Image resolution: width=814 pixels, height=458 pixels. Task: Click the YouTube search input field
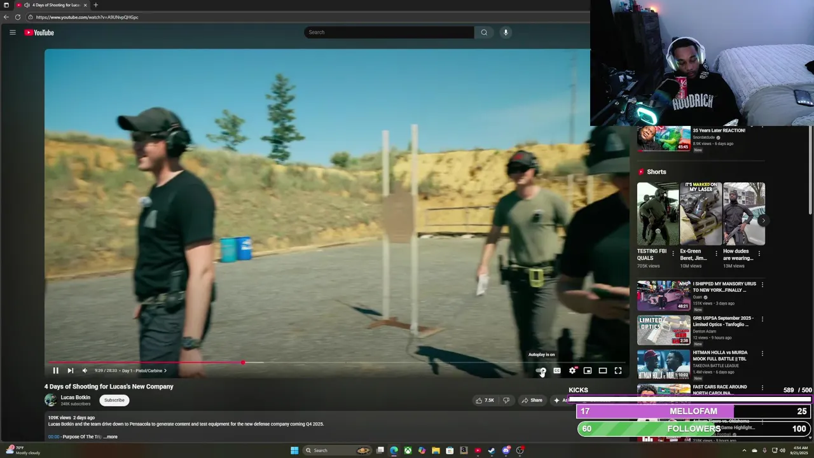[389, 32]
